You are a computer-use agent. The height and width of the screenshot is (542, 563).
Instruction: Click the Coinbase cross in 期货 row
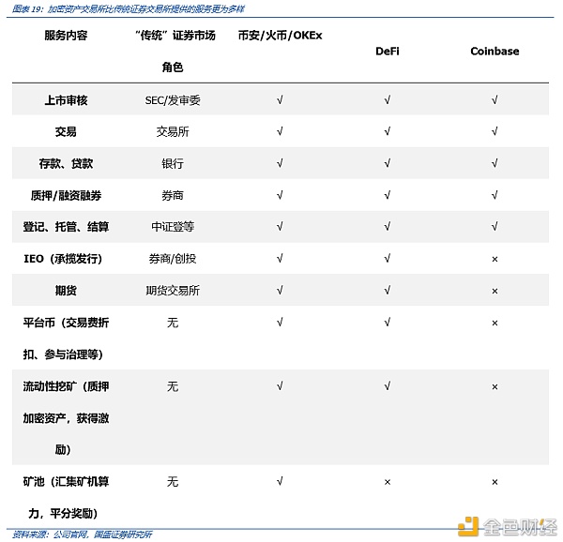click(x=495, y=291)
